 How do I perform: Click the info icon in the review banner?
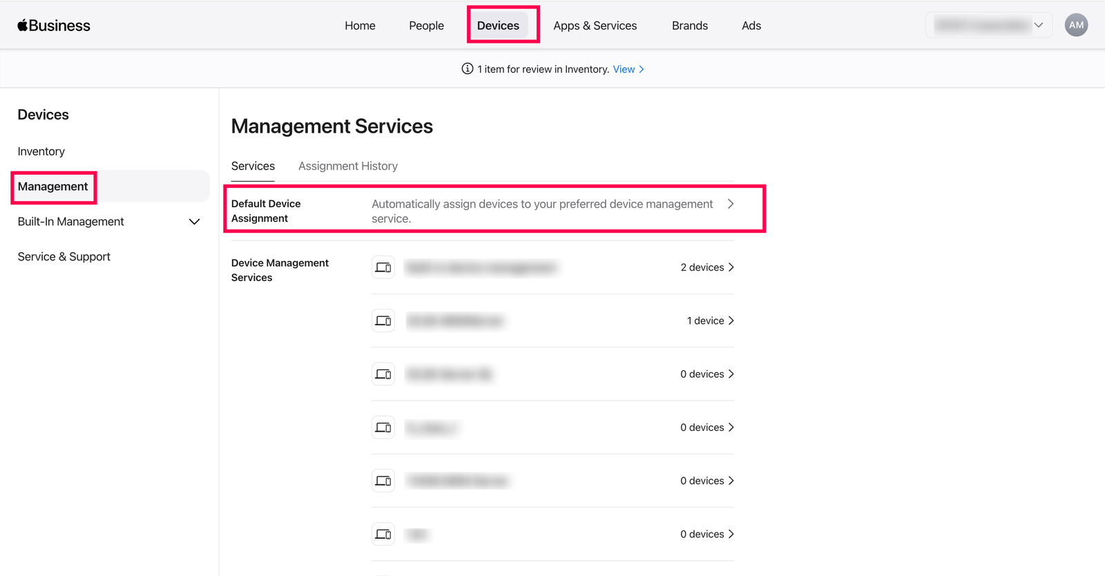[468, 69]
